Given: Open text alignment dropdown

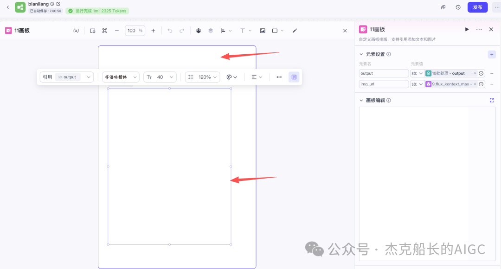Looking at the screenshot, I should point(257,77).
